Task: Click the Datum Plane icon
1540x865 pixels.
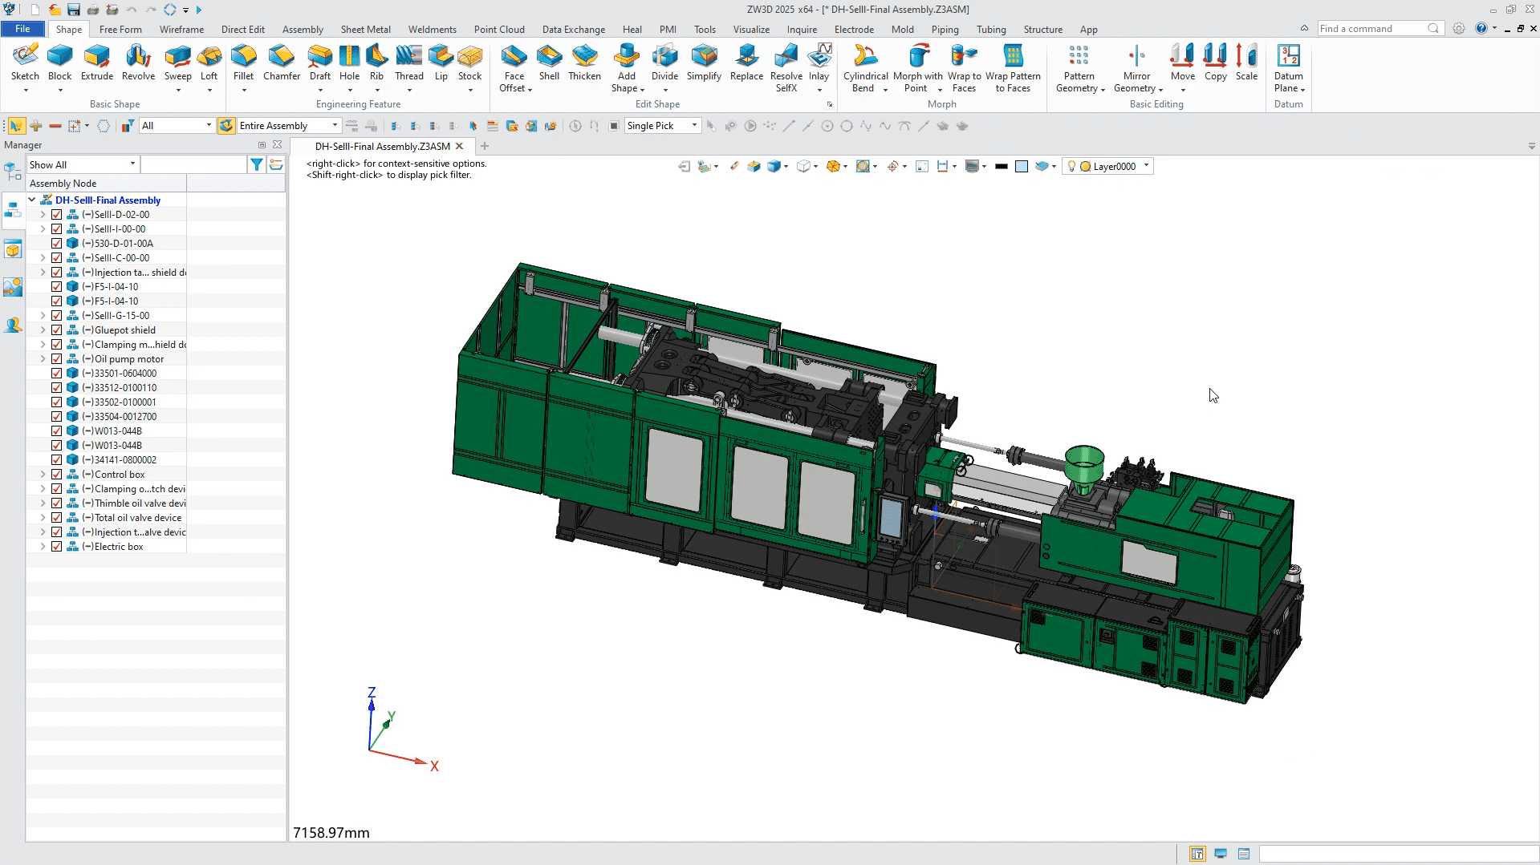Action: pos(1288,56)
